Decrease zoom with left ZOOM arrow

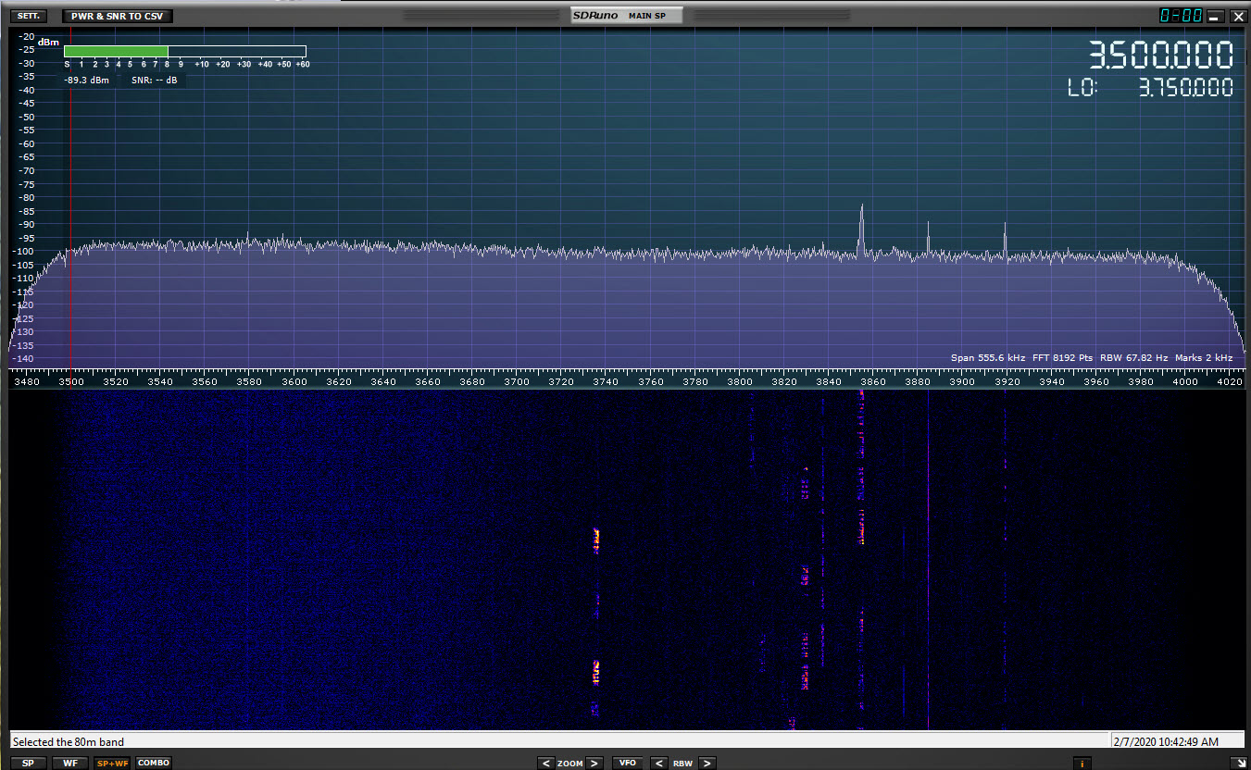(546, 764)
